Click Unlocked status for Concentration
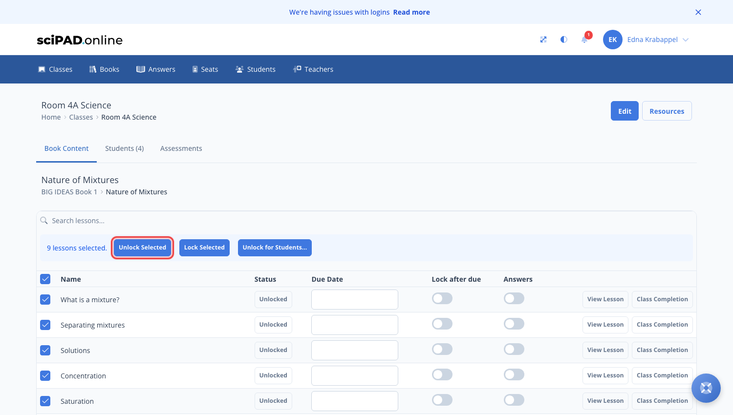 [x=273, y=375]
